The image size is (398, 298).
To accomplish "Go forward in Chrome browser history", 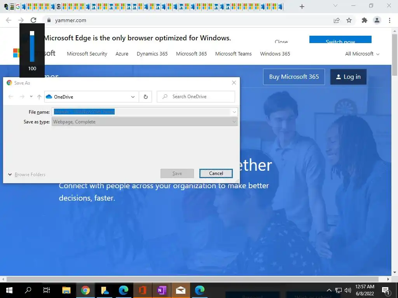I will [21, 20].
